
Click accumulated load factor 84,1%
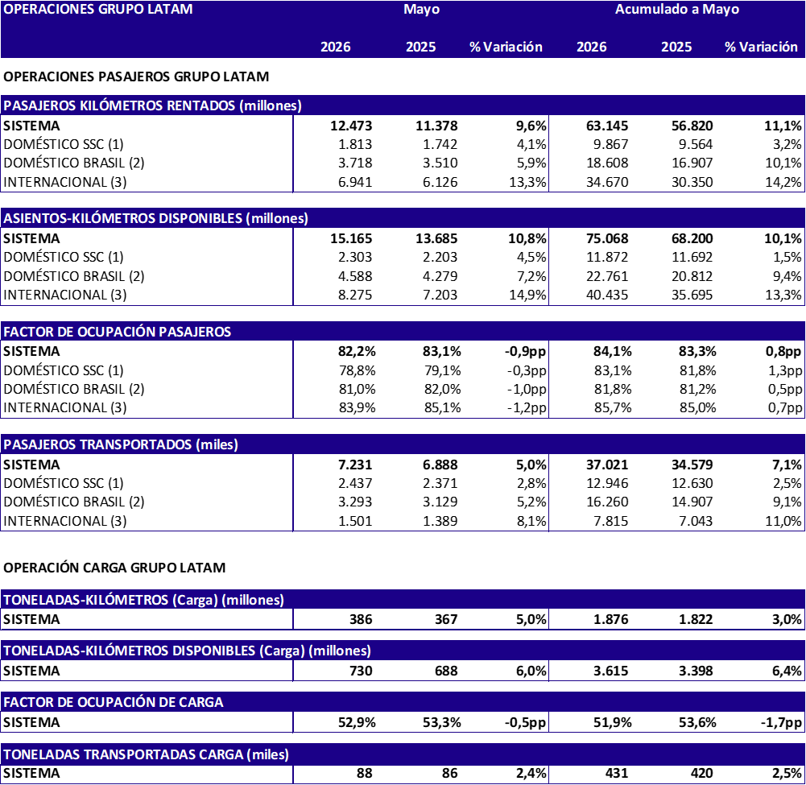pyautogui.click(x=613, y=352)
